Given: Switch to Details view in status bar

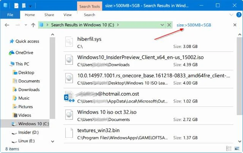Looking at the screenshot, I should pos(229,148).
